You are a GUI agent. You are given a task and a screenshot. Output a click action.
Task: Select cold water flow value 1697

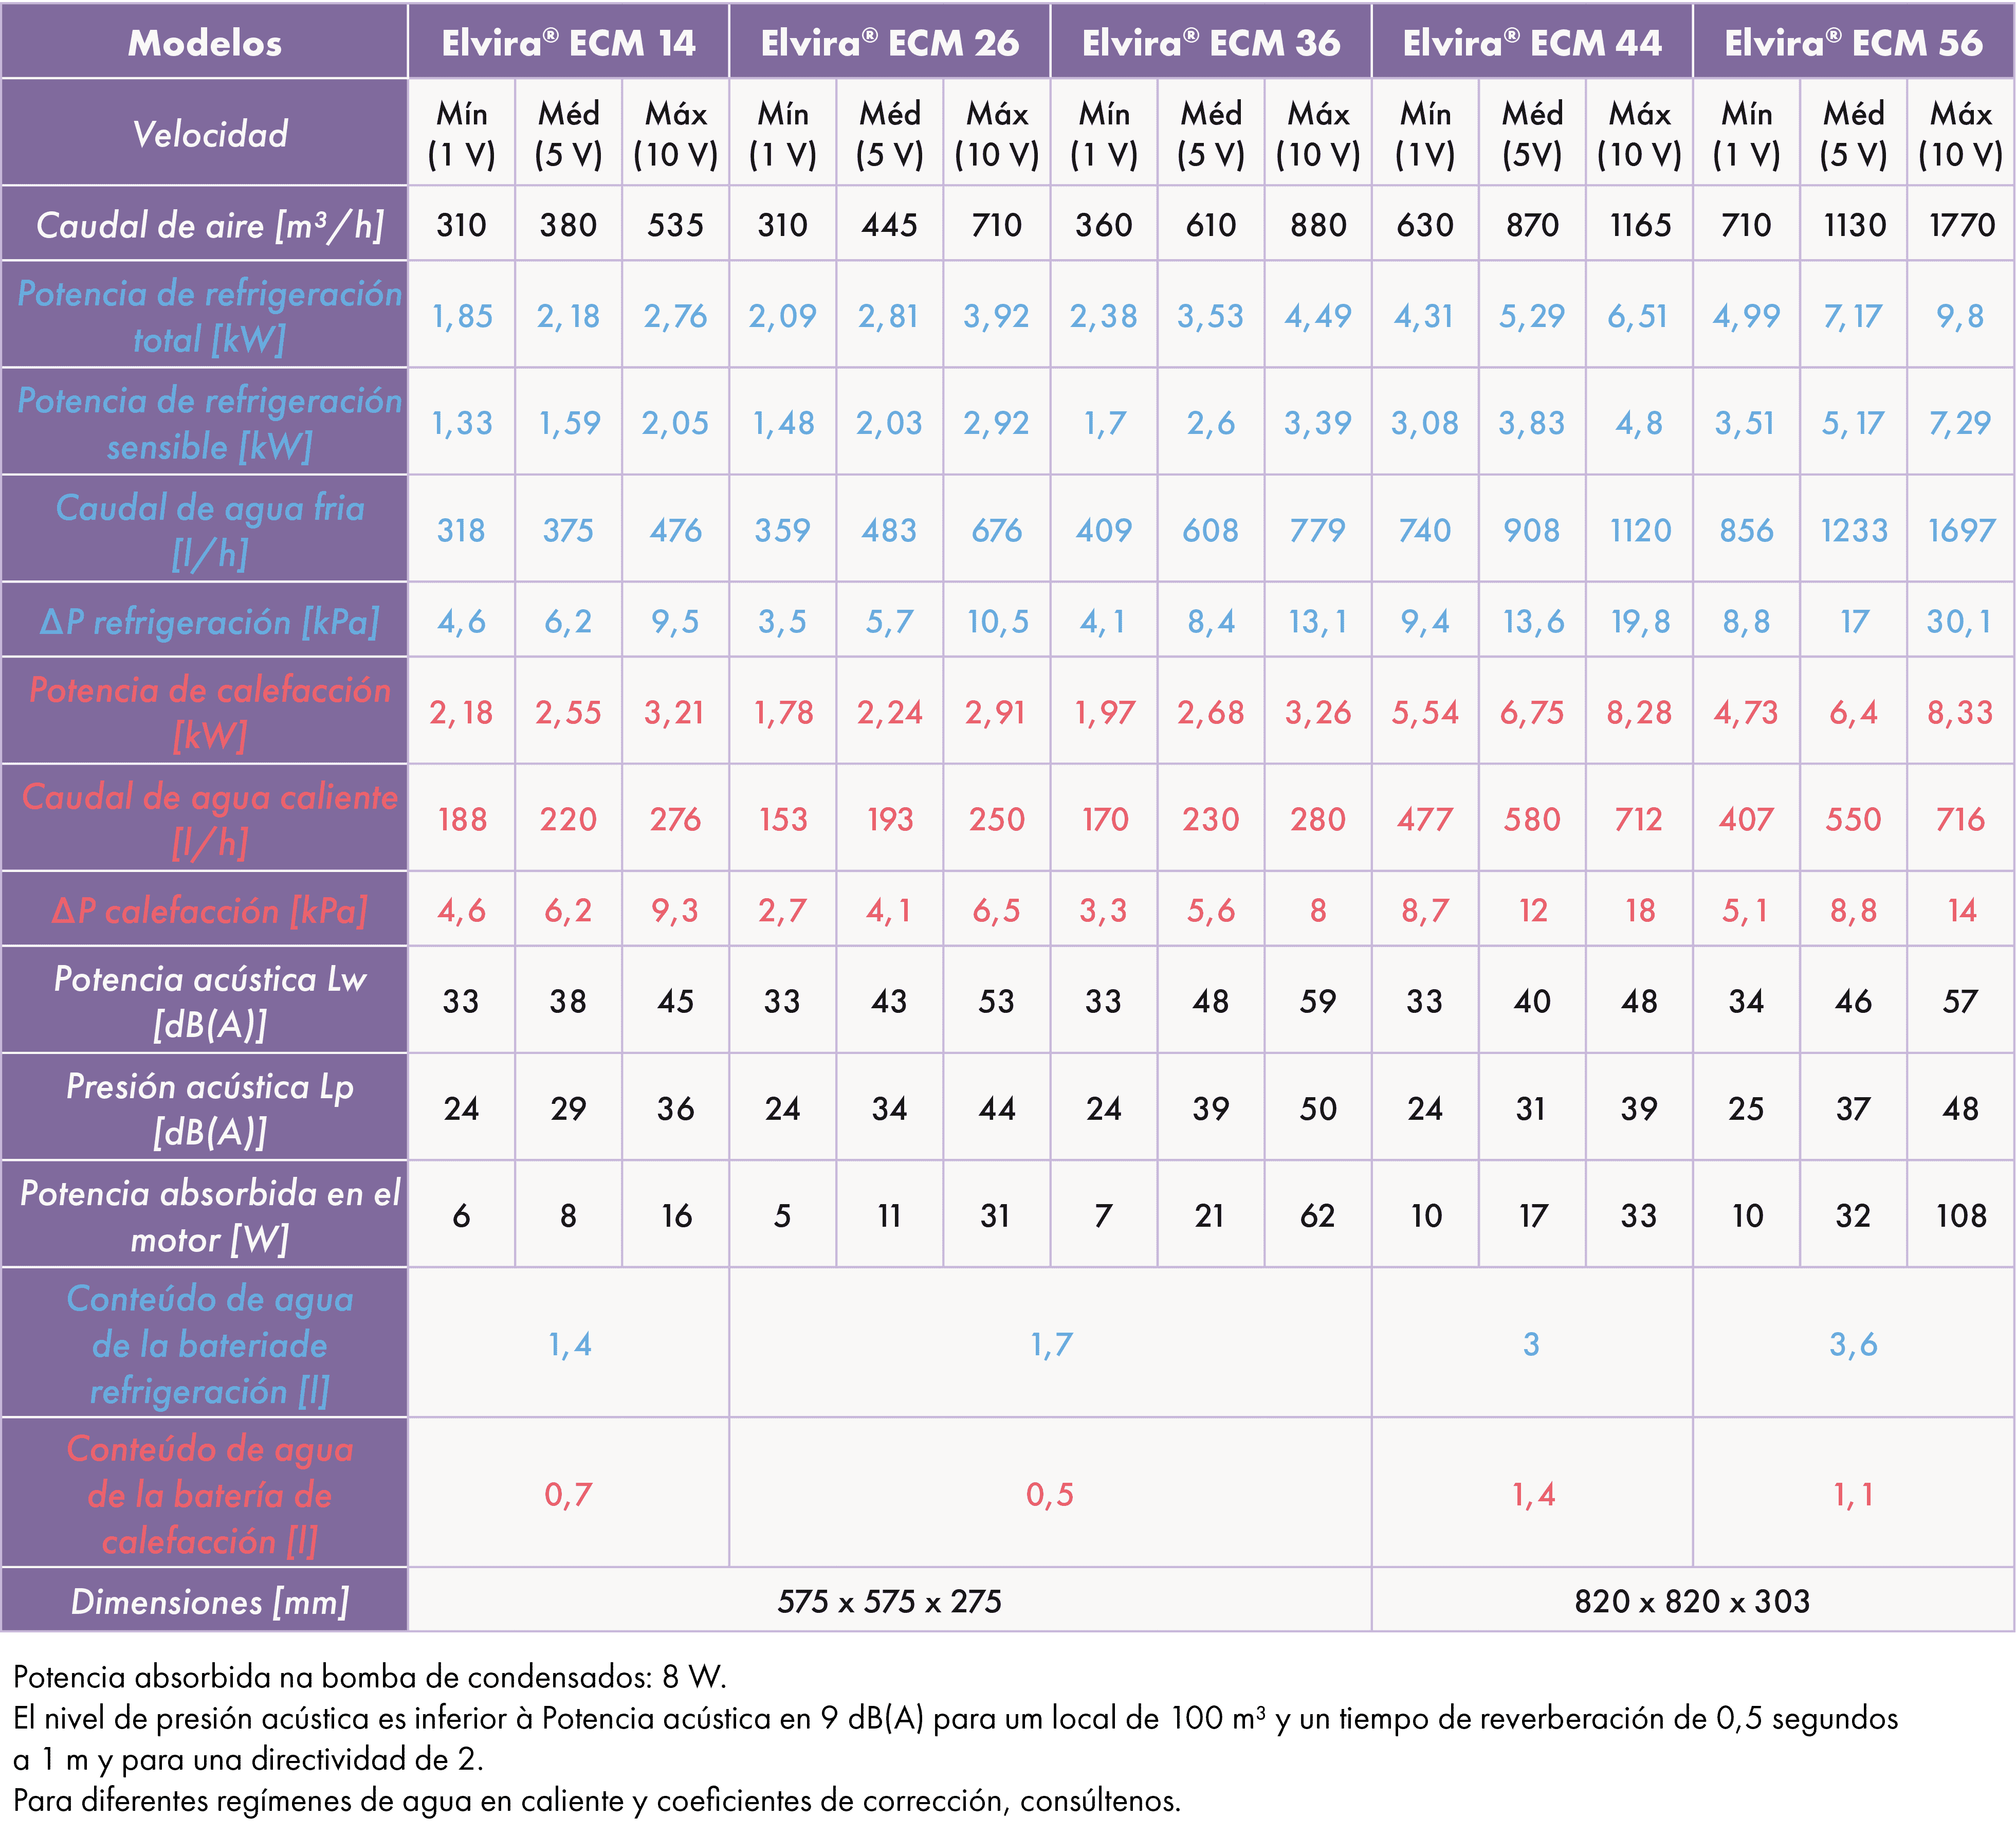(1961, 530)
